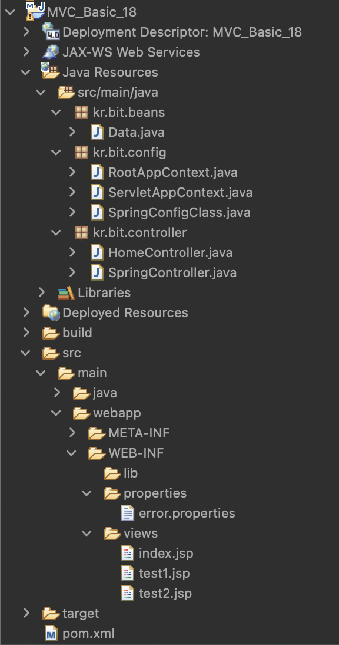Click the Deployed Resources icon
This screenshot has height=645, width=339.
[51, 312]
